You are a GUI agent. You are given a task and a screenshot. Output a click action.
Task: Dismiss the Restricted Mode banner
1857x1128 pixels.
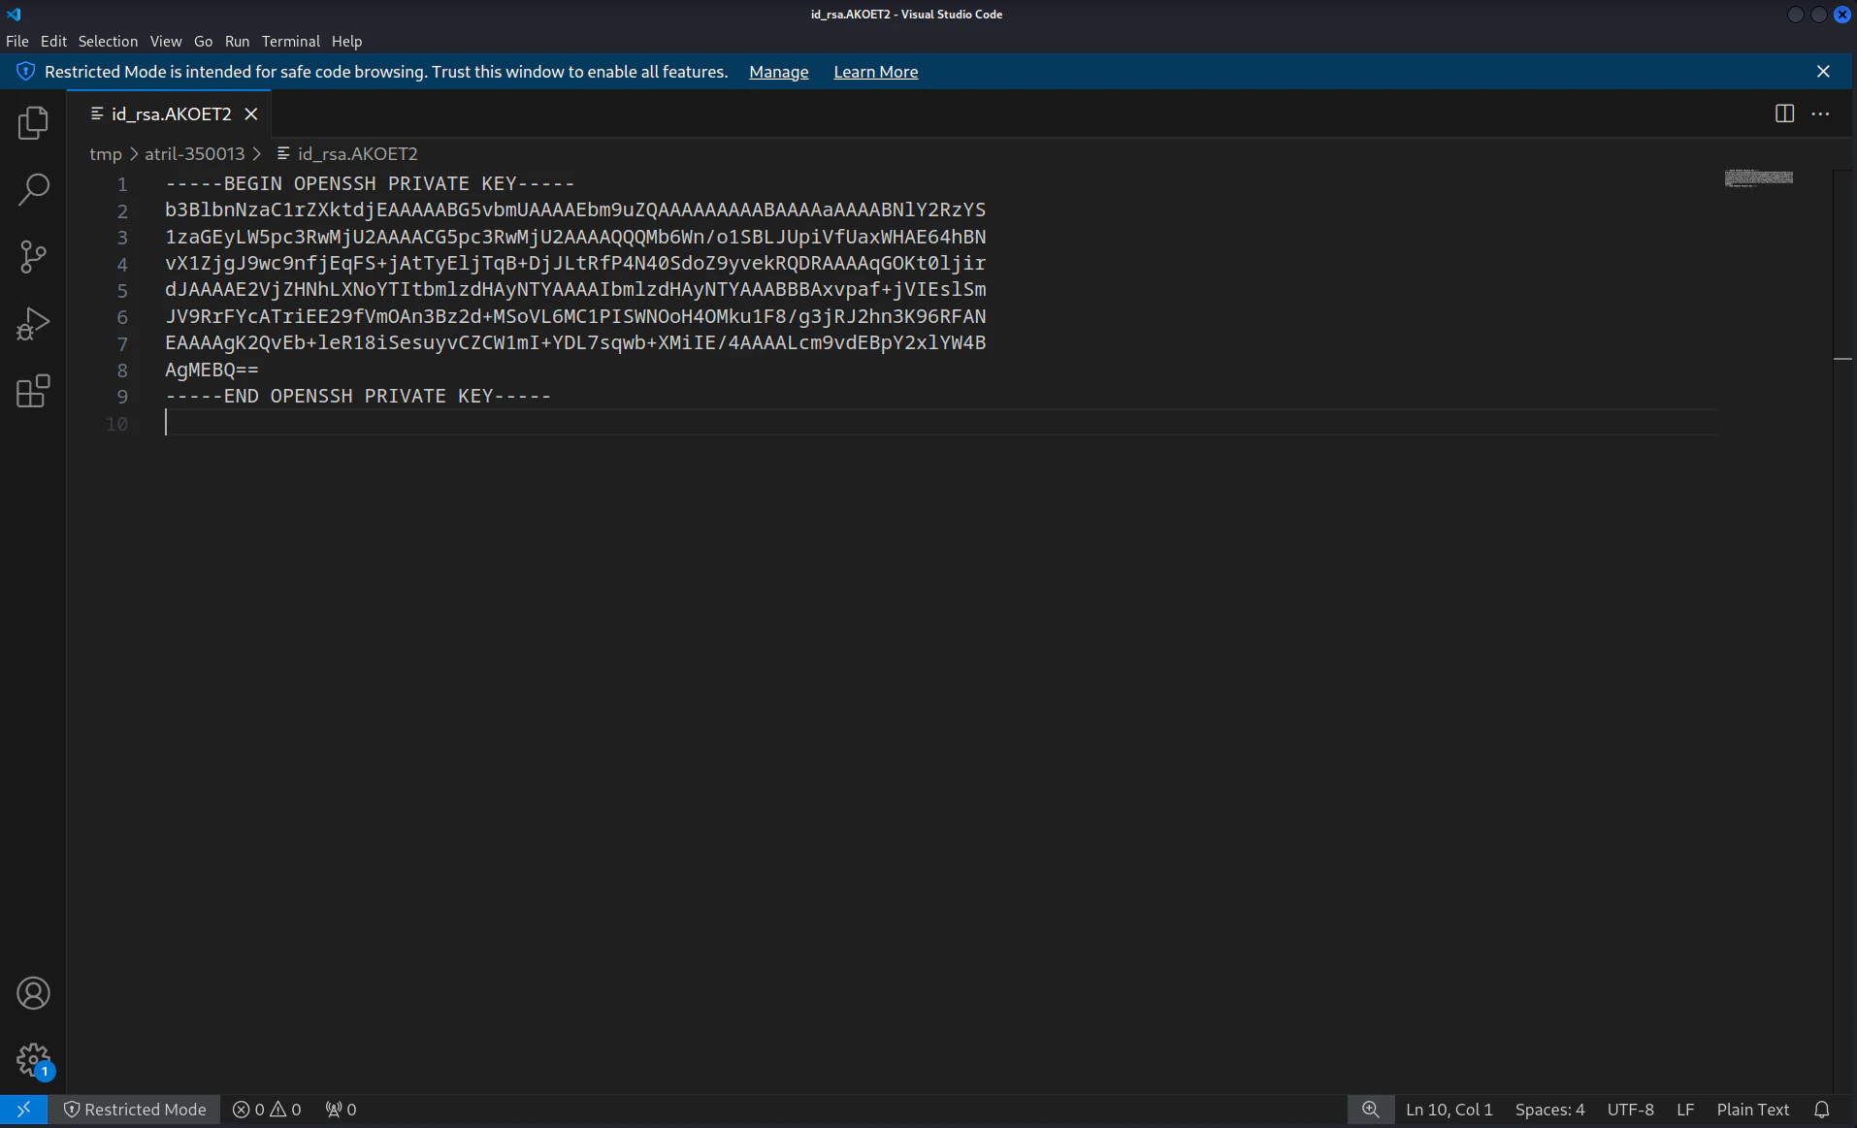pos(1823,71)
